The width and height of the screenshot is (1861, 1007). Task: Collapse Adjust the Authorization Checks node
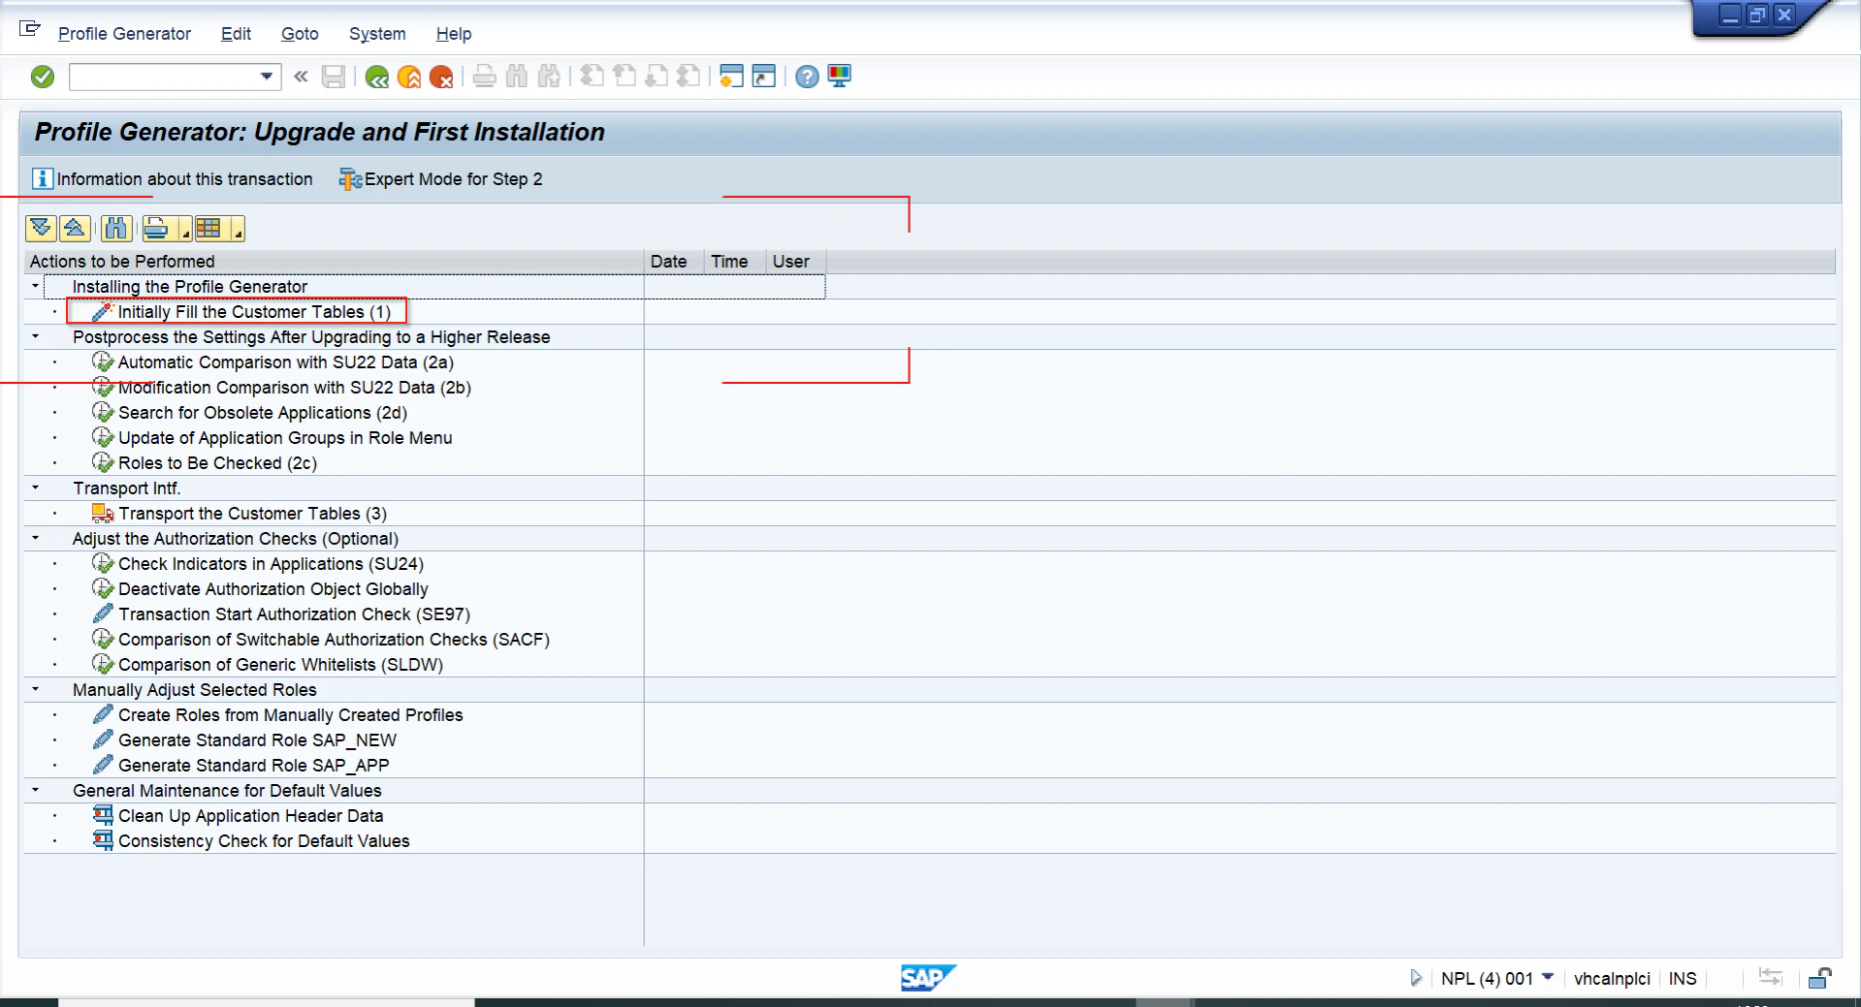pyautogui.click(x=36, y=538)
